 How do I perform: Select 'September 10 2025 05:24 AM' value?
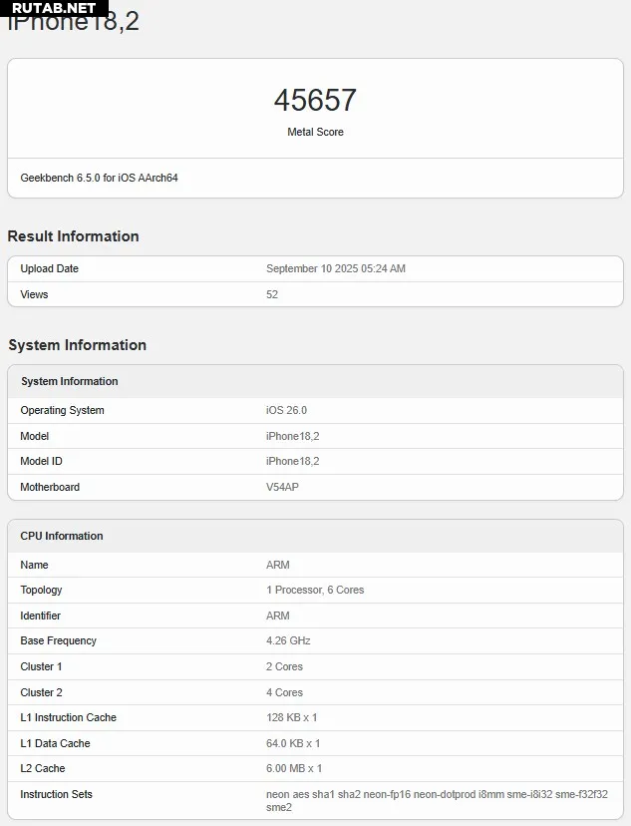(336, 268)
